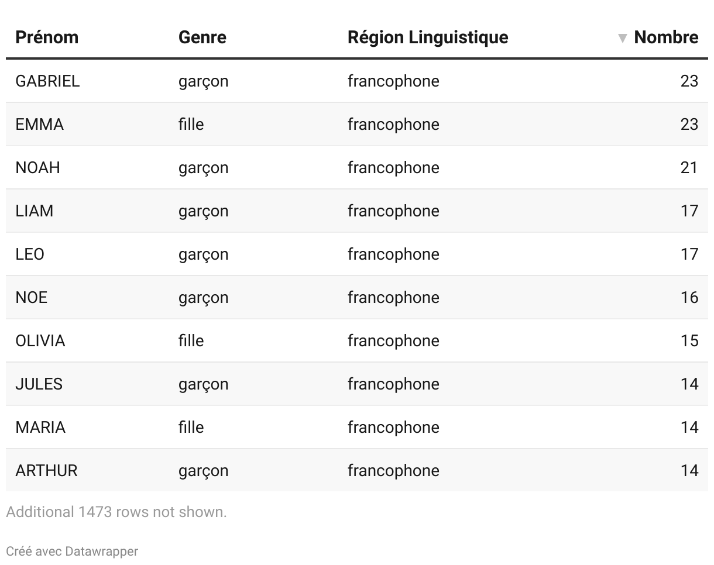Sort table by Genre column header
This screenshot has height=565, width=714.
202,37
